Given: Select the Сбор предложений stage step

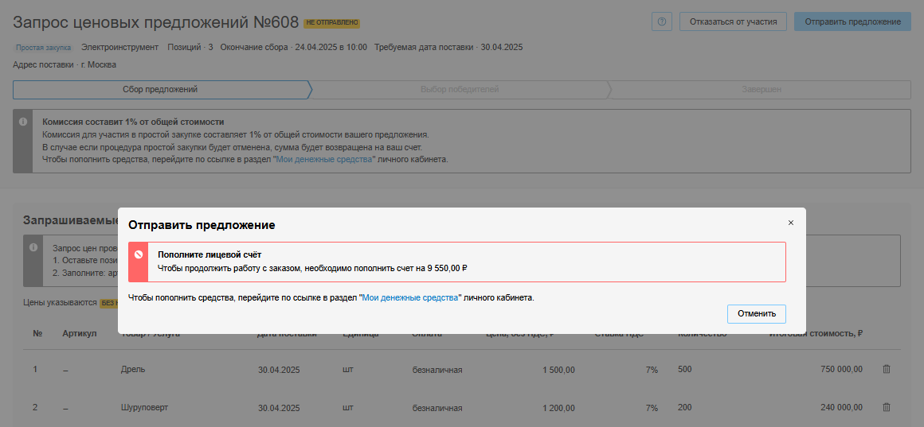Looking at the screenshot, I should coord(160,89).
